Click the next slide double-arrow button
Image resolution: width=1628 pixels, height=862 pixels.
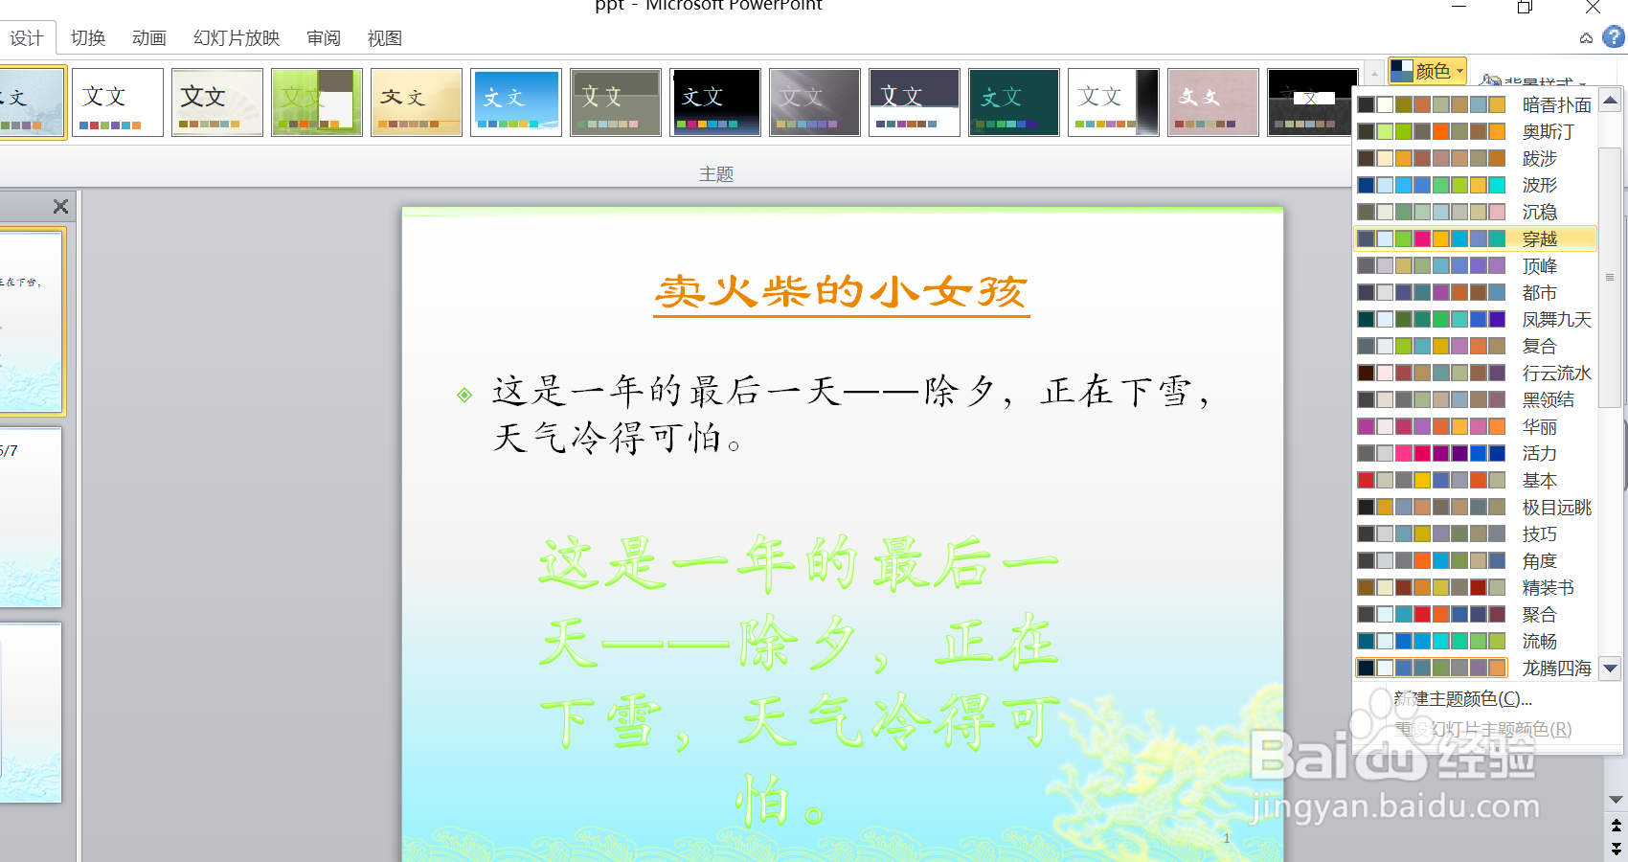[x=1617, y=848]
